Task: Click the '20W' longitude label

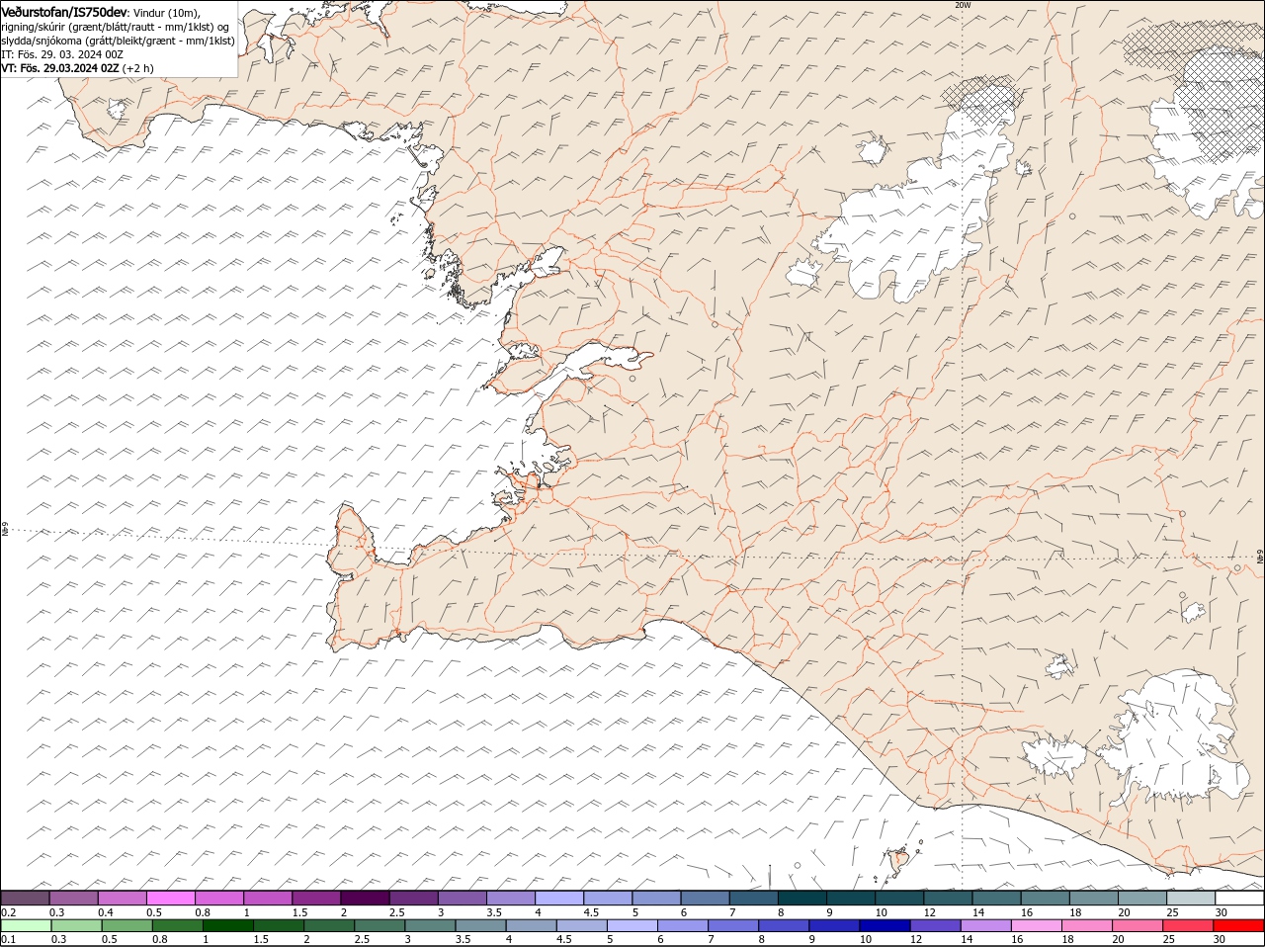Action: [963, 5]
